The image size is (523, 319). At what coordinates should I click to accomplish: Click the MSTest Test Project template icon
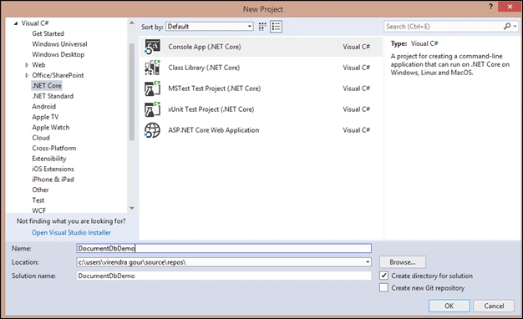[152, 89]
